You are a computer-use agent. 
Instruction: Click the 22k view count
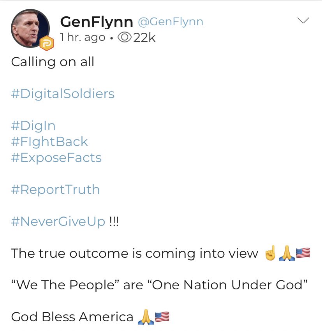pos(144,37)
